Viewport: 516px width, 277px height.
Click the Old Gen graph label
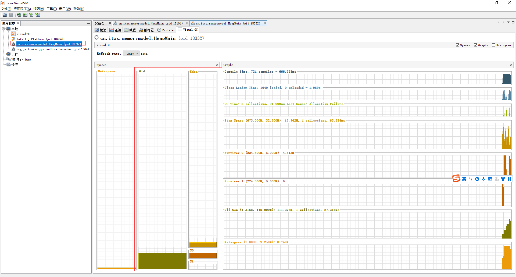click(282, 210)
